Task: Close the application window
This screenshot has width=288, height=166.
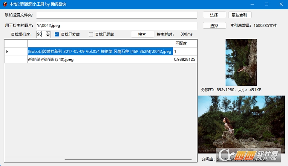Action: pyautogui.click(x=281, y=4)
